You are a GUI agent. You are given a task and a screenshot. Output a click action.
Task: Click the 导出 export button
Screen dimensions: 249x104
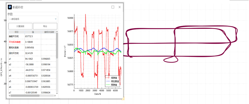click(45, 26)
